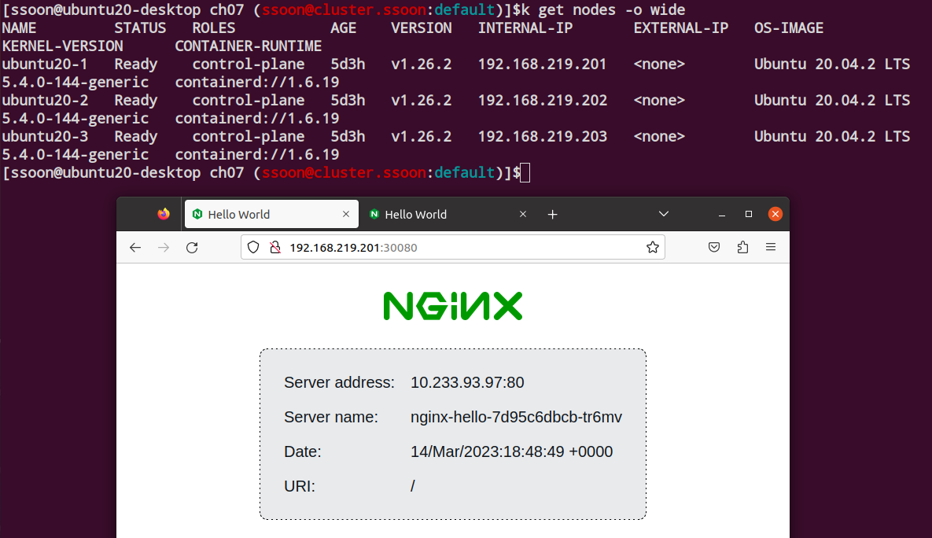Screen dimensions: 932x538
Task: Click the 'URI:' label
Action: click(299, 485)
